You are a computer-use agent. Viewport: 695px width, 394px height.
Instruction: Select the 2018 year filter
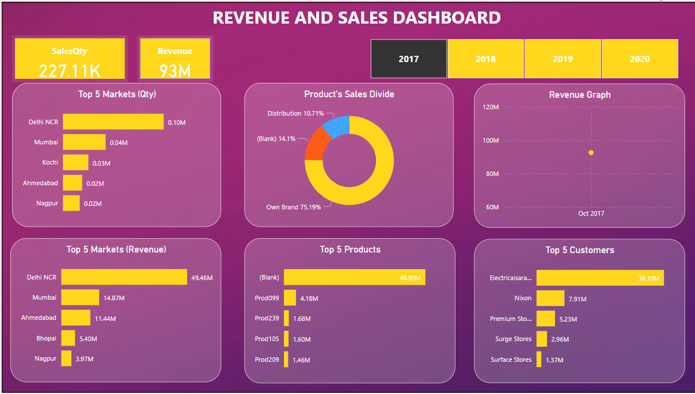point(485,58)
